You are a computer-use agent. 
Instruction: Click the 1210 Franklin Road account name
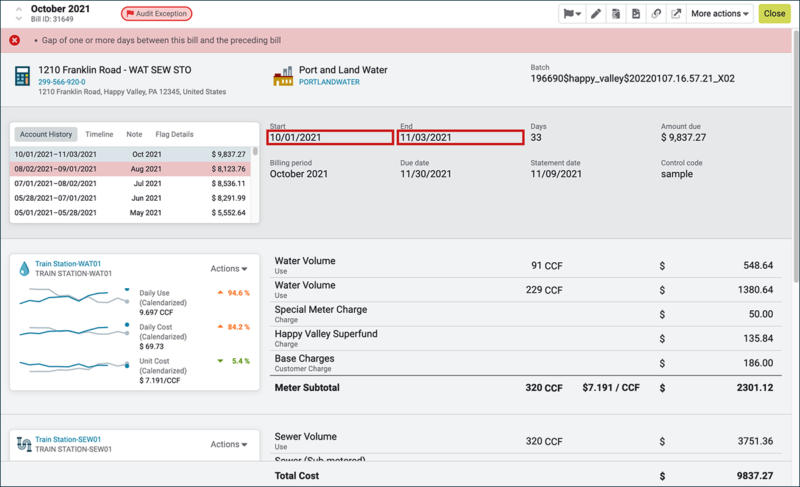pos(115,69)
